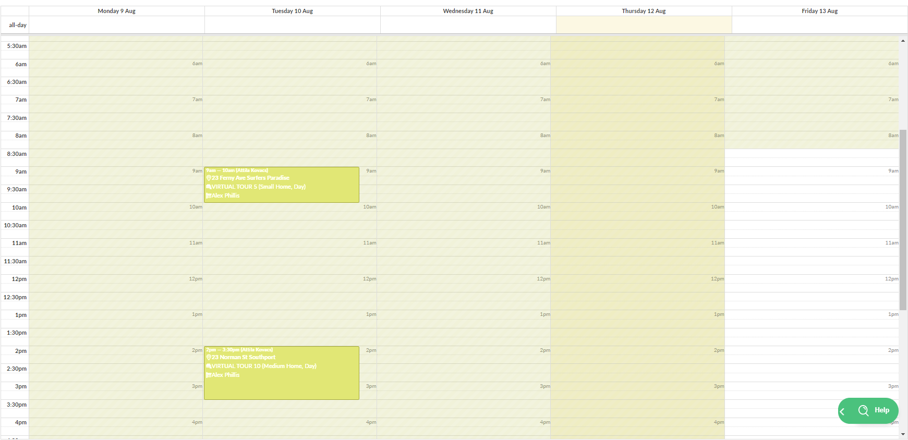Click the client icon in the 2pm booking
This screenshot has height=440, width=908.
(209, 375)
